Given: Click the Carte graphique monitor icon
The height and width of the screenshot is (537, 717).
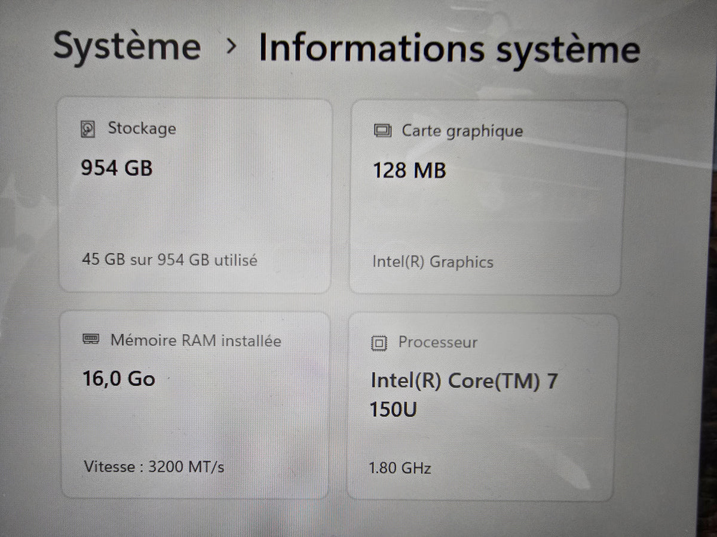Looking at the screenshot, I should (x=382, y=131).
